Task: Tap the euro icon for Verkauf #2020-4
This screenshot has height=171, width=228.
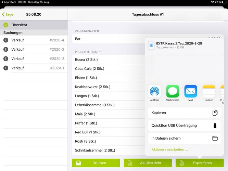Action: click(x=6, y=40)
